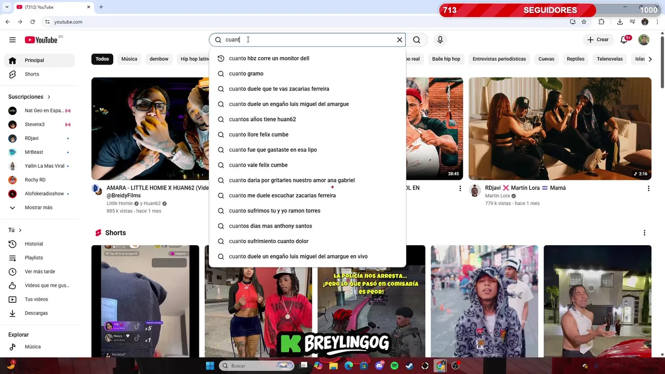Open the Shorts shelf three-dot menu
The height and width of the screenshot is (374, 665).
pos(644,233)
